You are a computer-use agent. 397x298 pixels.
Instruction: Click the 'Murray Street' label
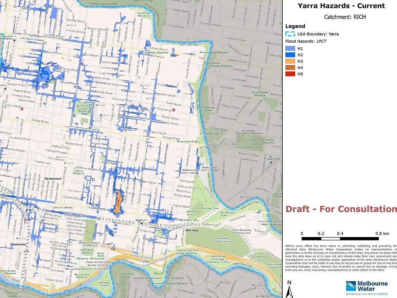click(x=76, y=21)
